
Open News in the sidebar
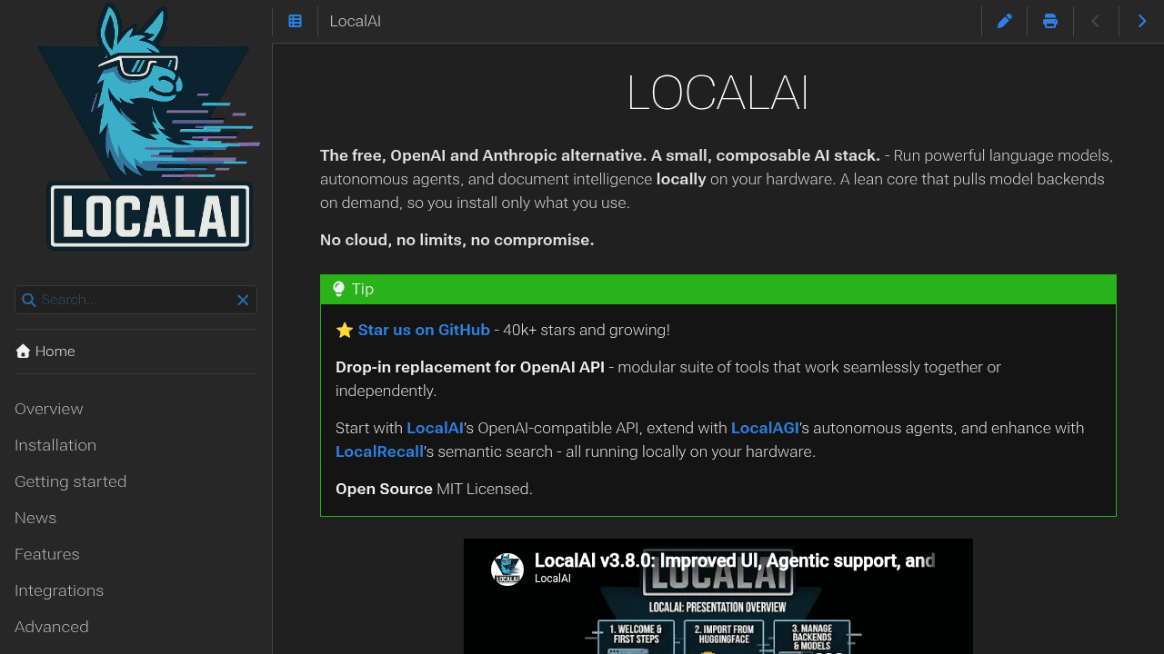tap(35, 518)
